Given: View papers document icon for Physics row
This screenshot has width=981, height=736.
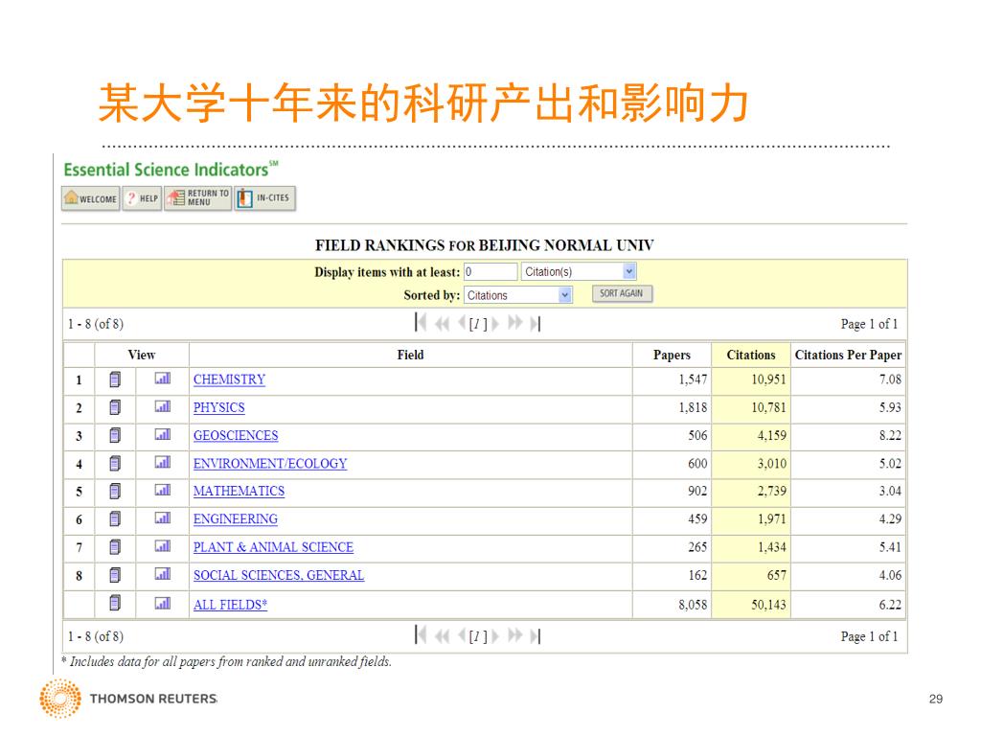Looking at the screenshot, I should [x=115, y=407].
